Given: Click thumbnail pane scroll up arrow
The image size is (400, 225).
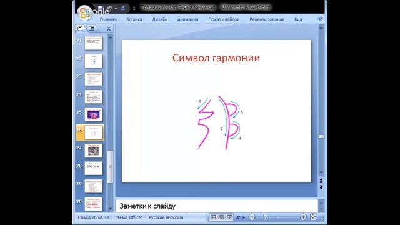Looking at the screenshot, I should (x=110, y=37).
